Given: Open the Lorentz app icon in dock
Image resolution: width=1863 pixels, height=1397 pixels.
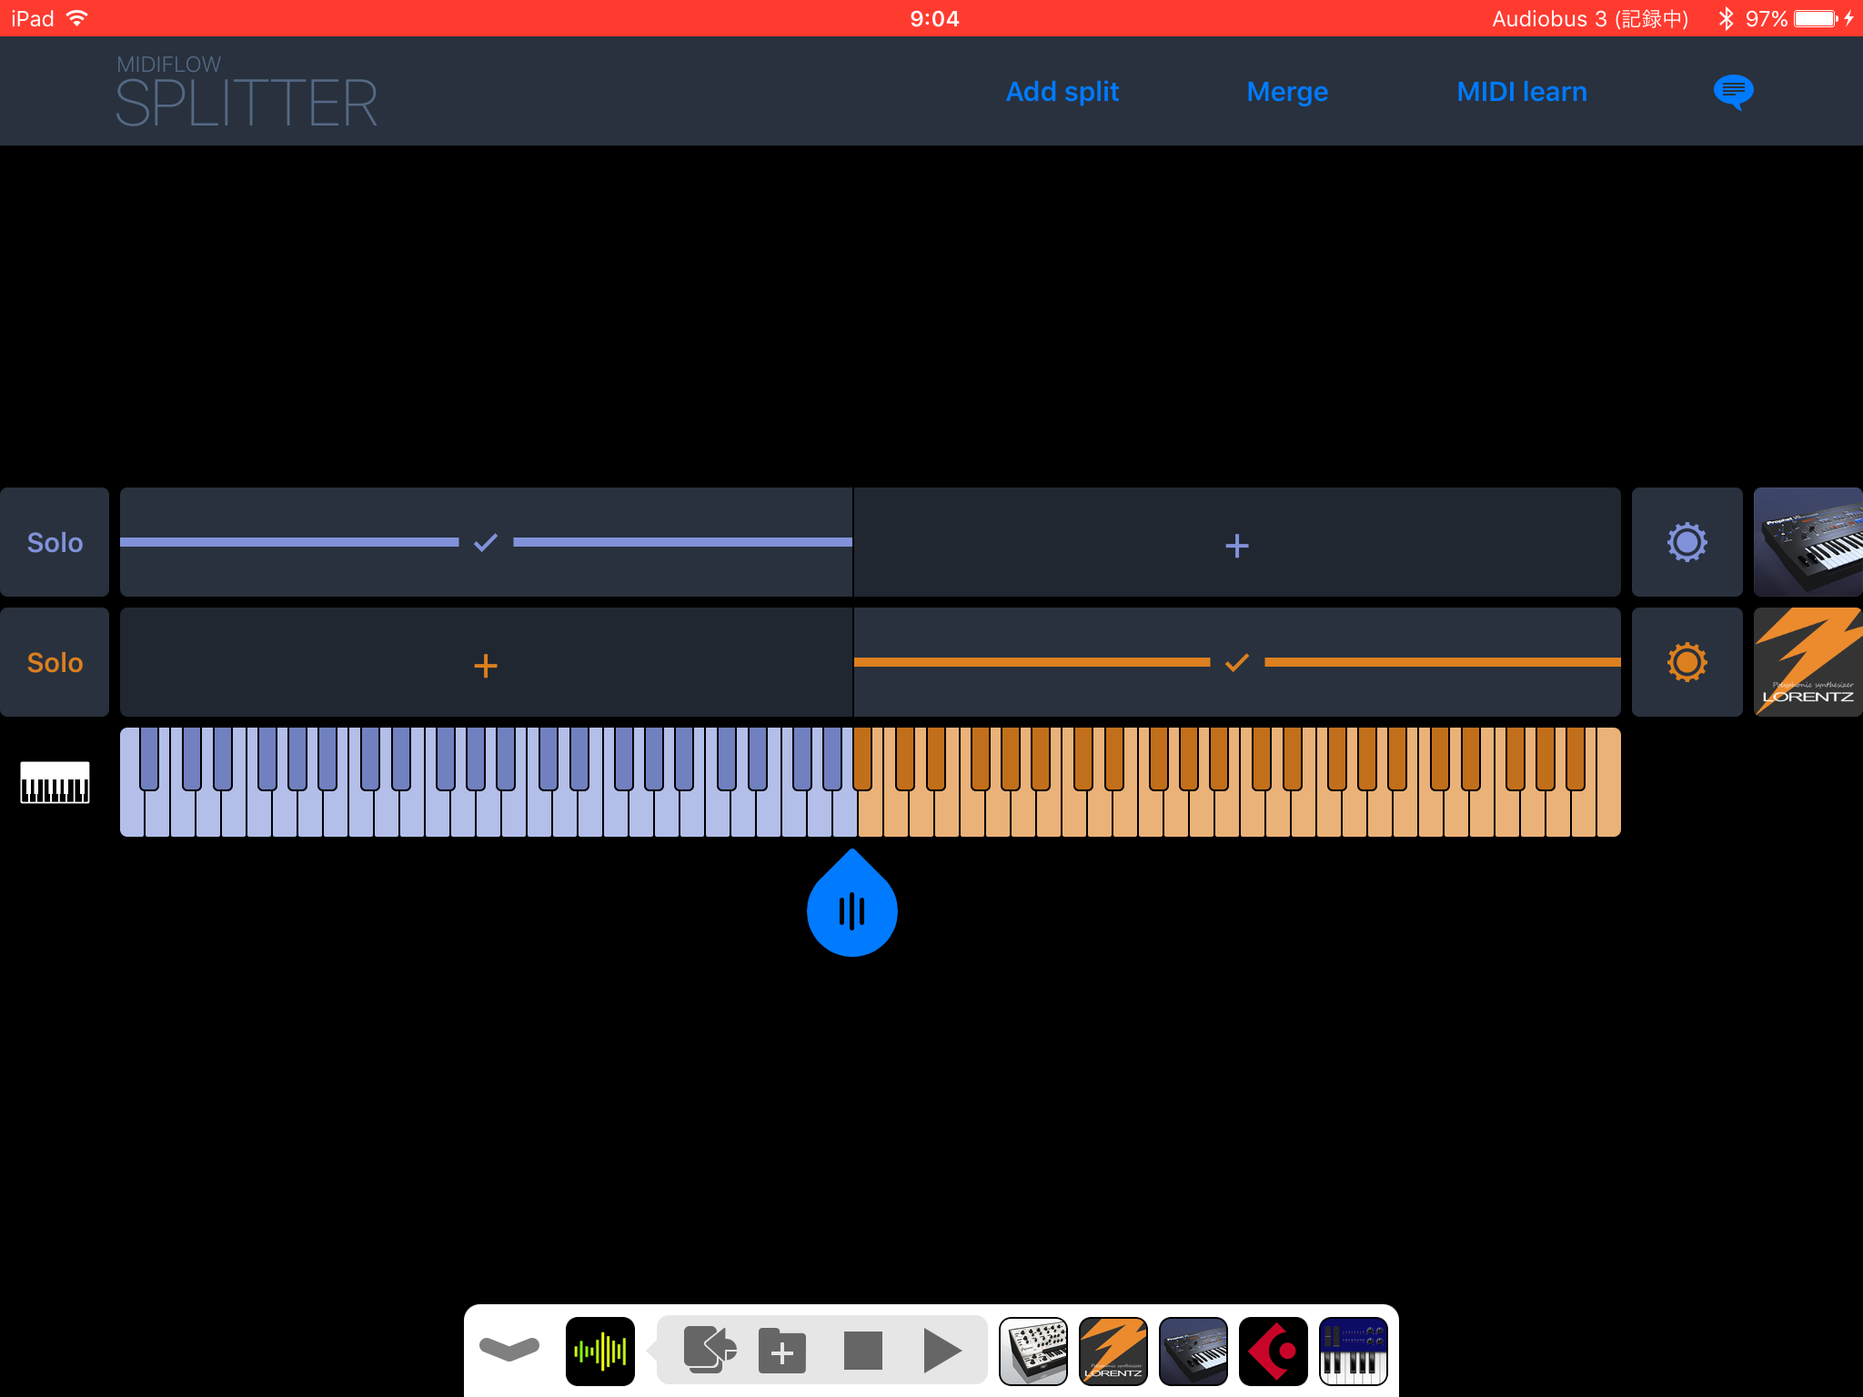Looking at the screenshot, I should click(x=1113, y=1351).
